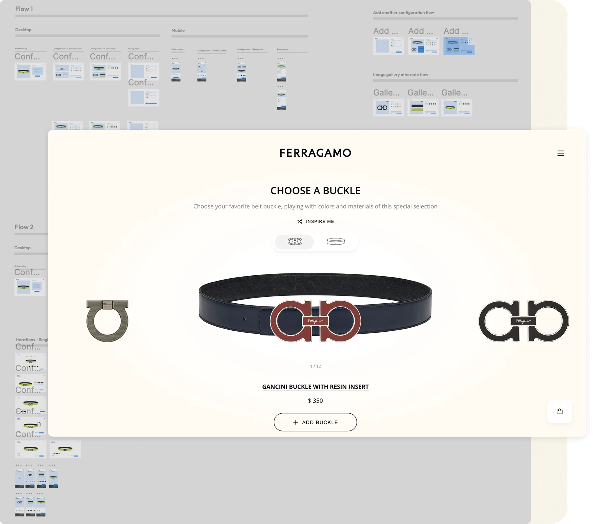The image size is (593, 524).
Task: Select the Flow 2 heading in background canvas
Action: (24, 227)
